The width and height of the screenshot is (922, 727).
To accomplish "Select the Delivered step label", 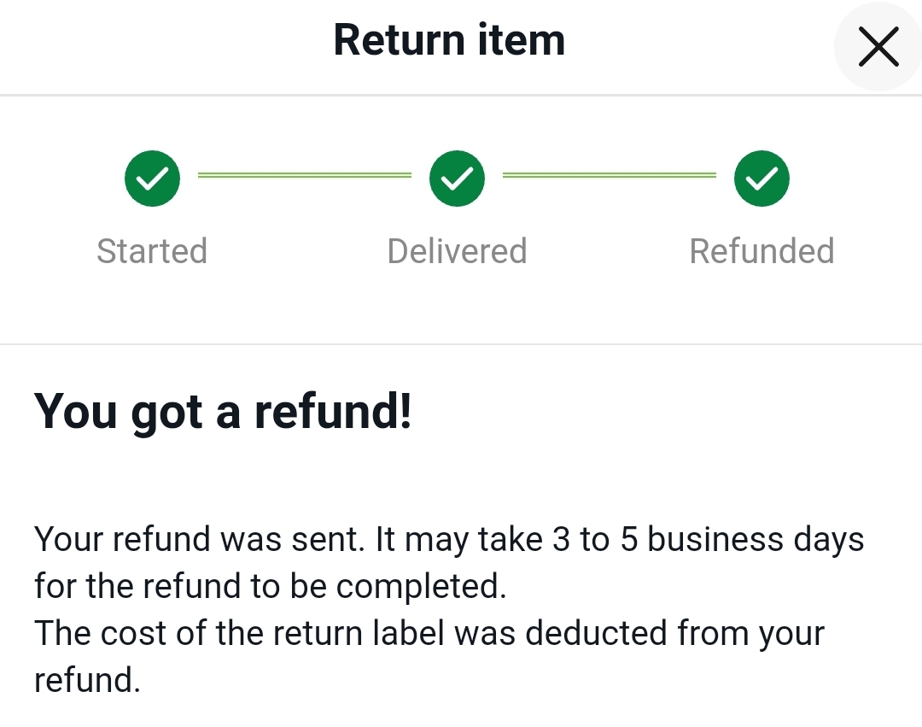I will (x=457, y=251).
